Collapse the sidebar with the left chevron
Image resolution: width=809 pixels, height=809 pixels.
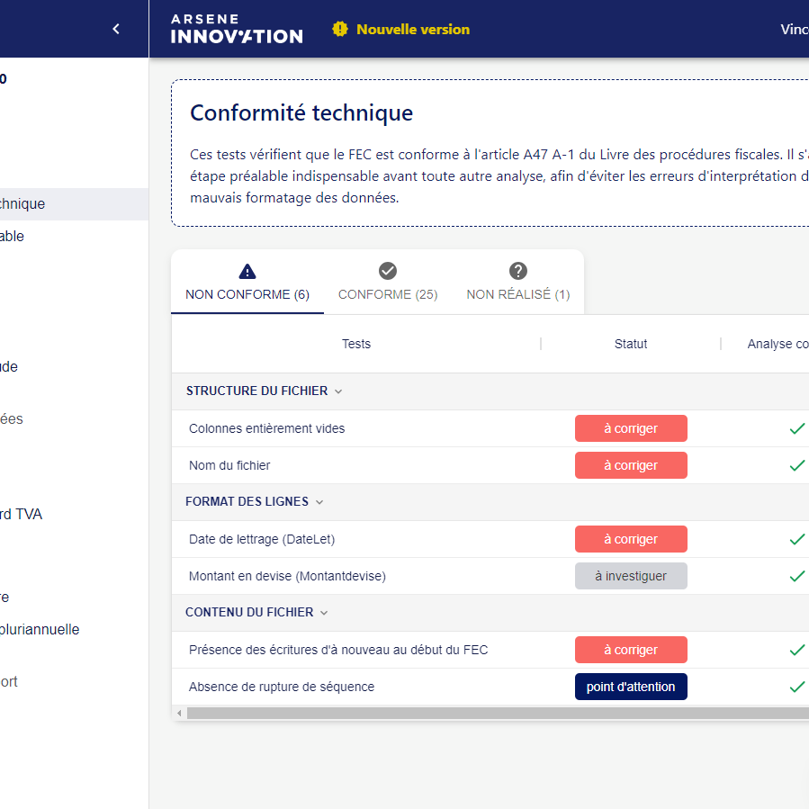[x=115, y=29]
